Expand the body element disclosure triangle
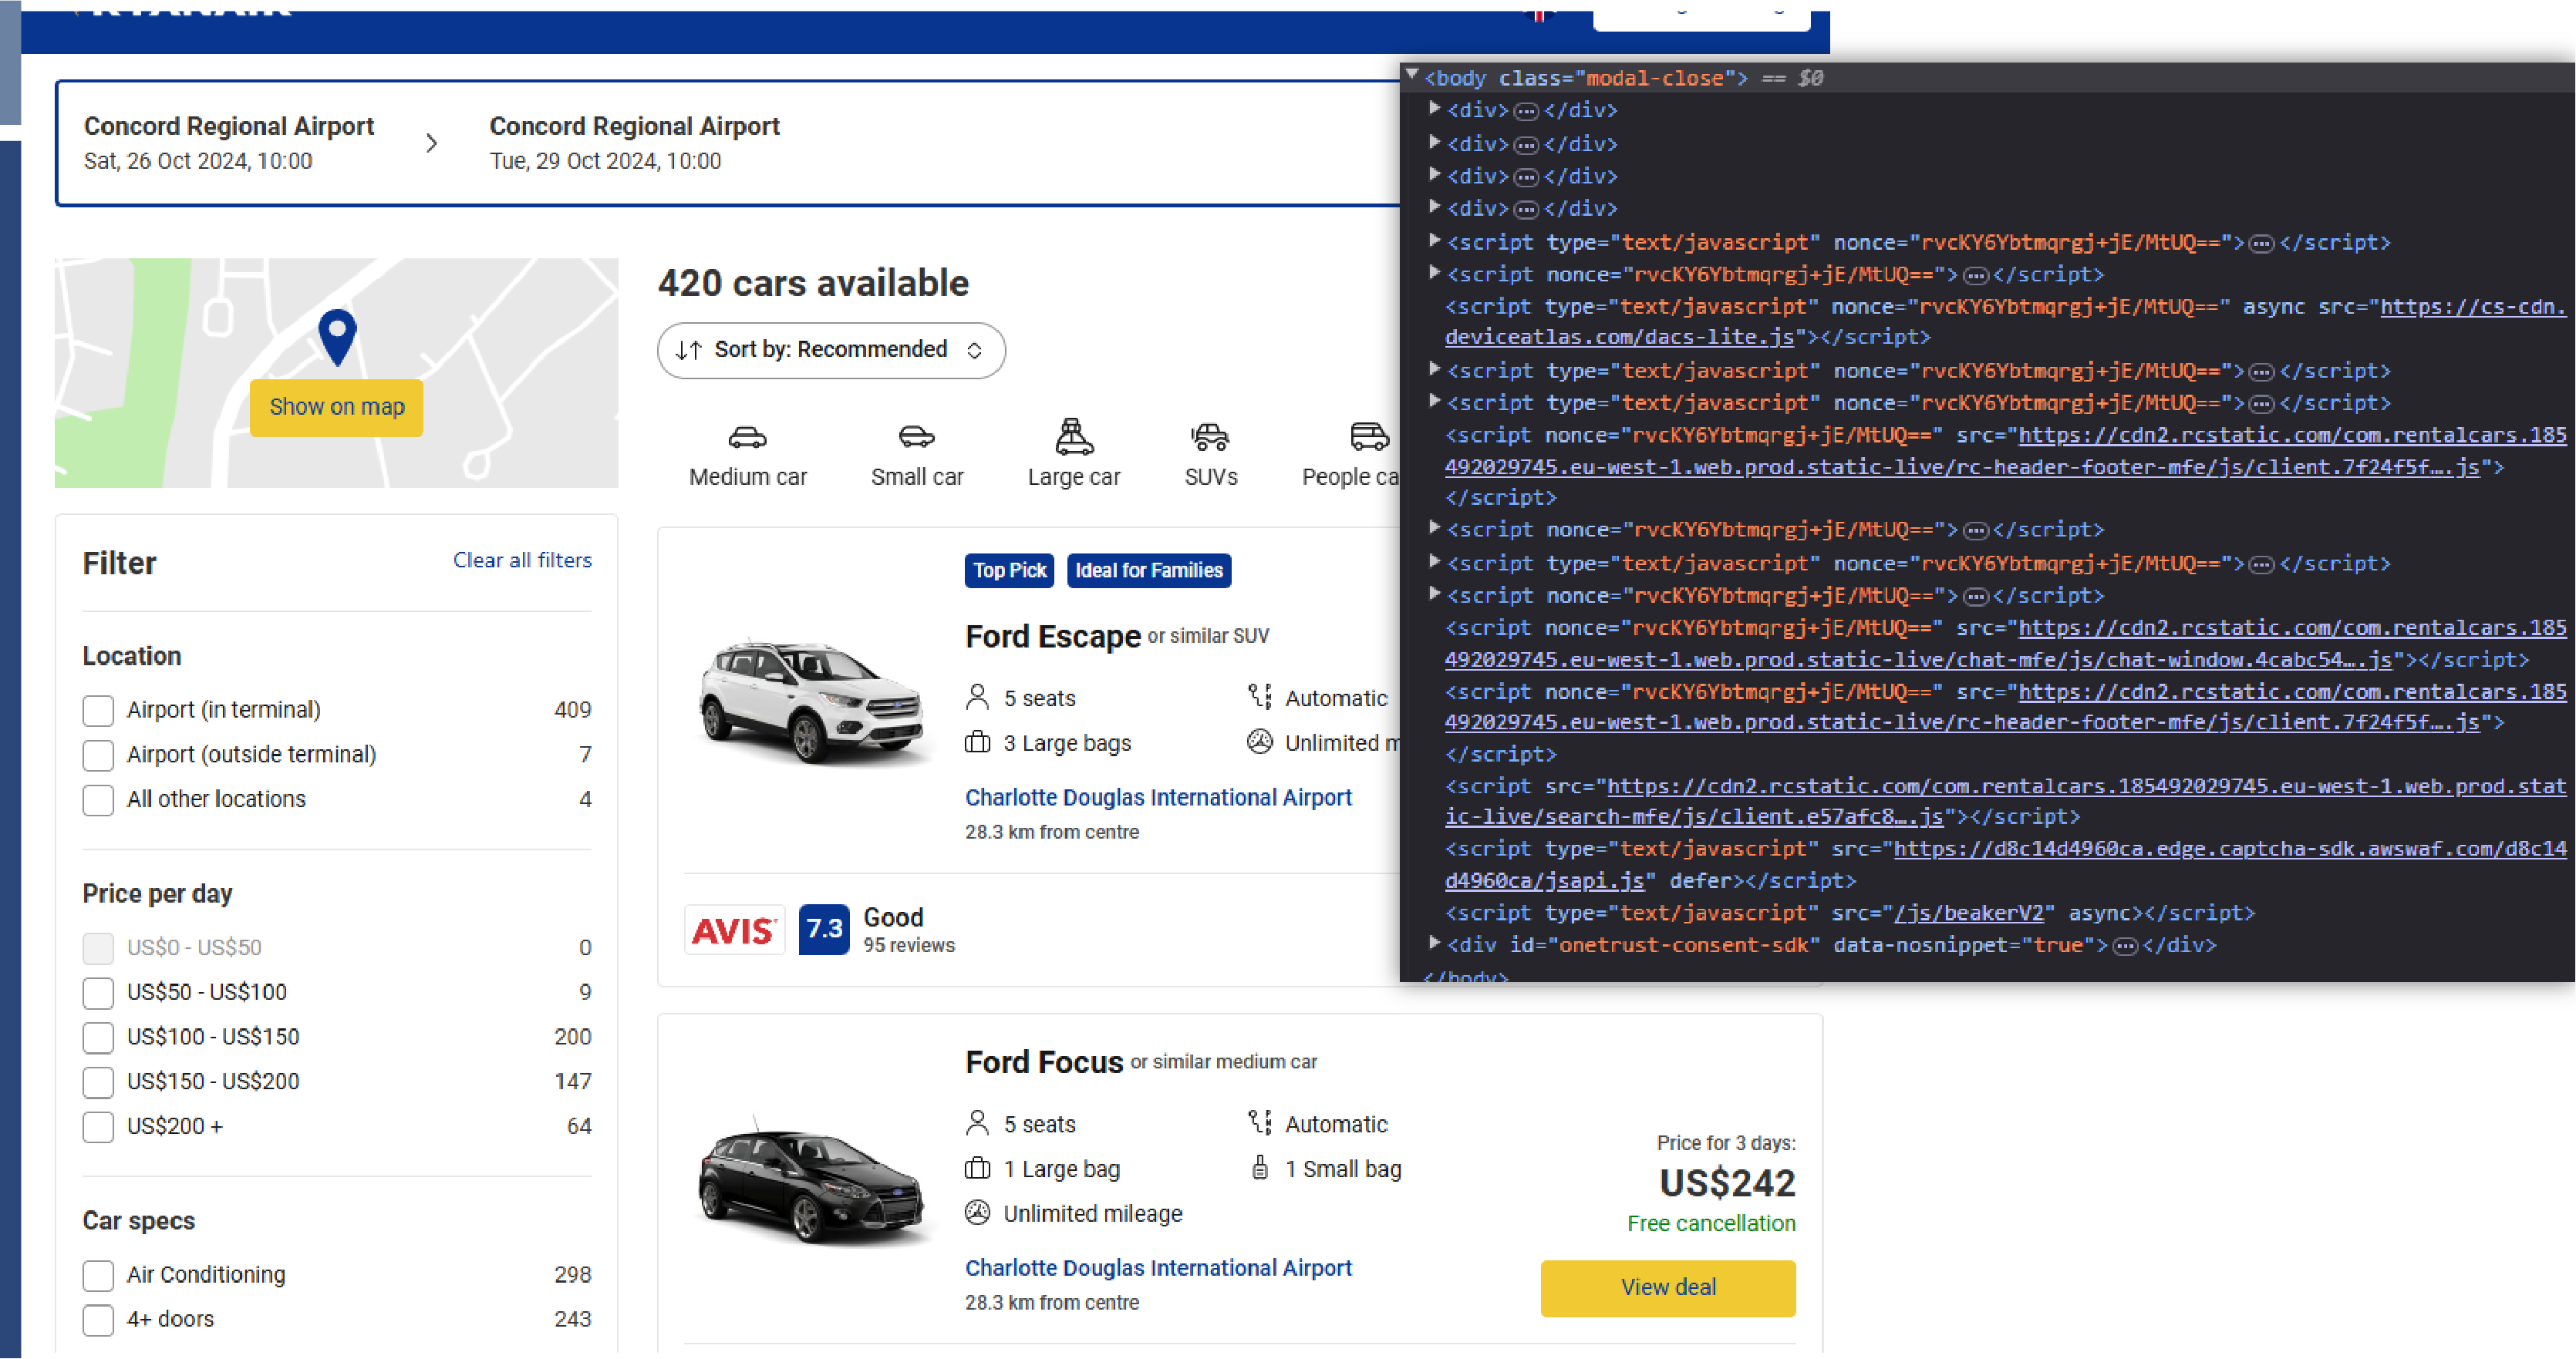Image resolution: width=2576 pixels, height=1359 pixels. click(1411, 75)
